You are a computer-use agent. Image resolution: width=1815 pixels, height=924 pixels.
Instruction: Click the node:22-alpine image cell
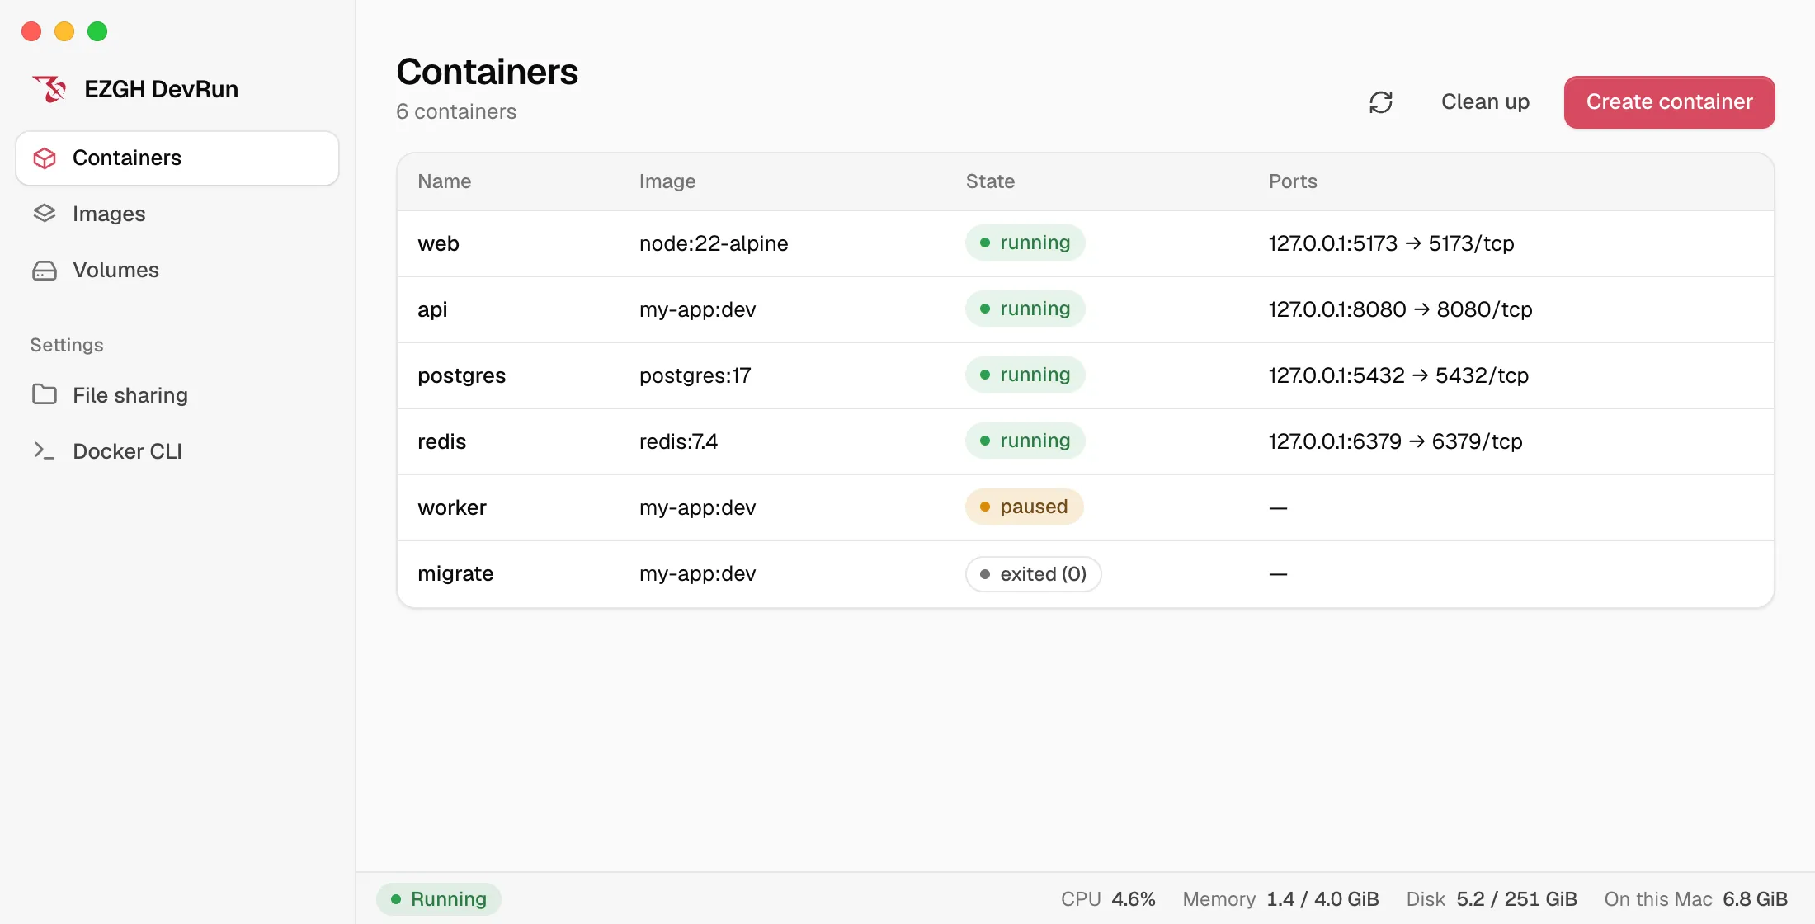coord(714,243)
